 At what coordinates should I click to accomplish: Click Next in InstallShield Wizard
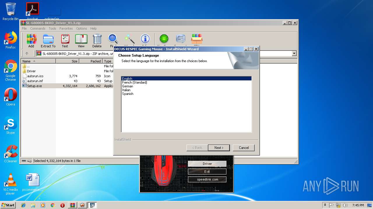pyautogui.click(x=219, y=148)
